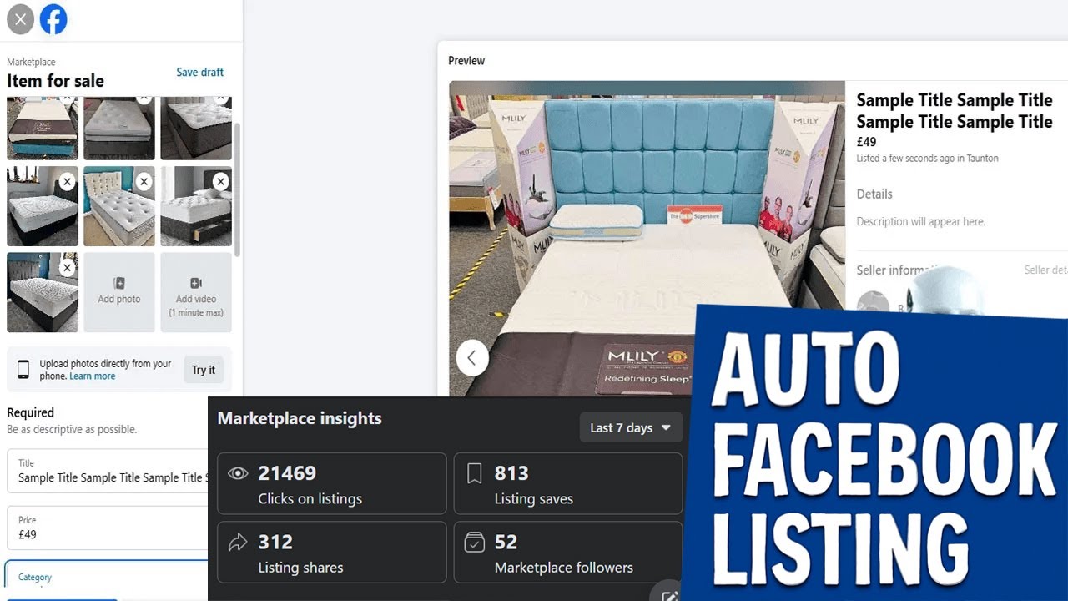Screen dimensions: 1068x601
Task: Close the listing editor with the X icon
Action: tap(20, 19)
